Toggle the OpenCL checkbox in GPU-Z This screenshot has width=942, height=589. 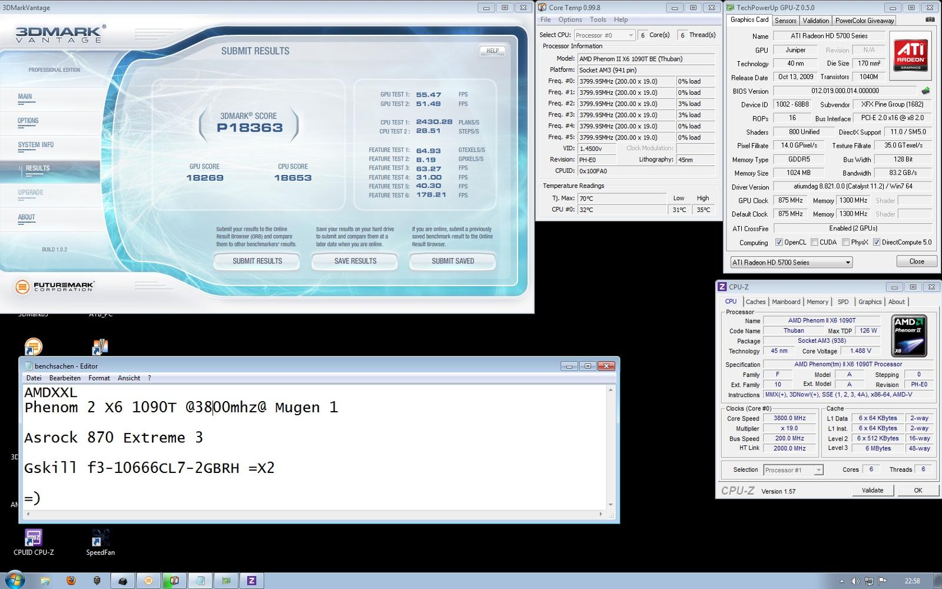click(779, 242)
